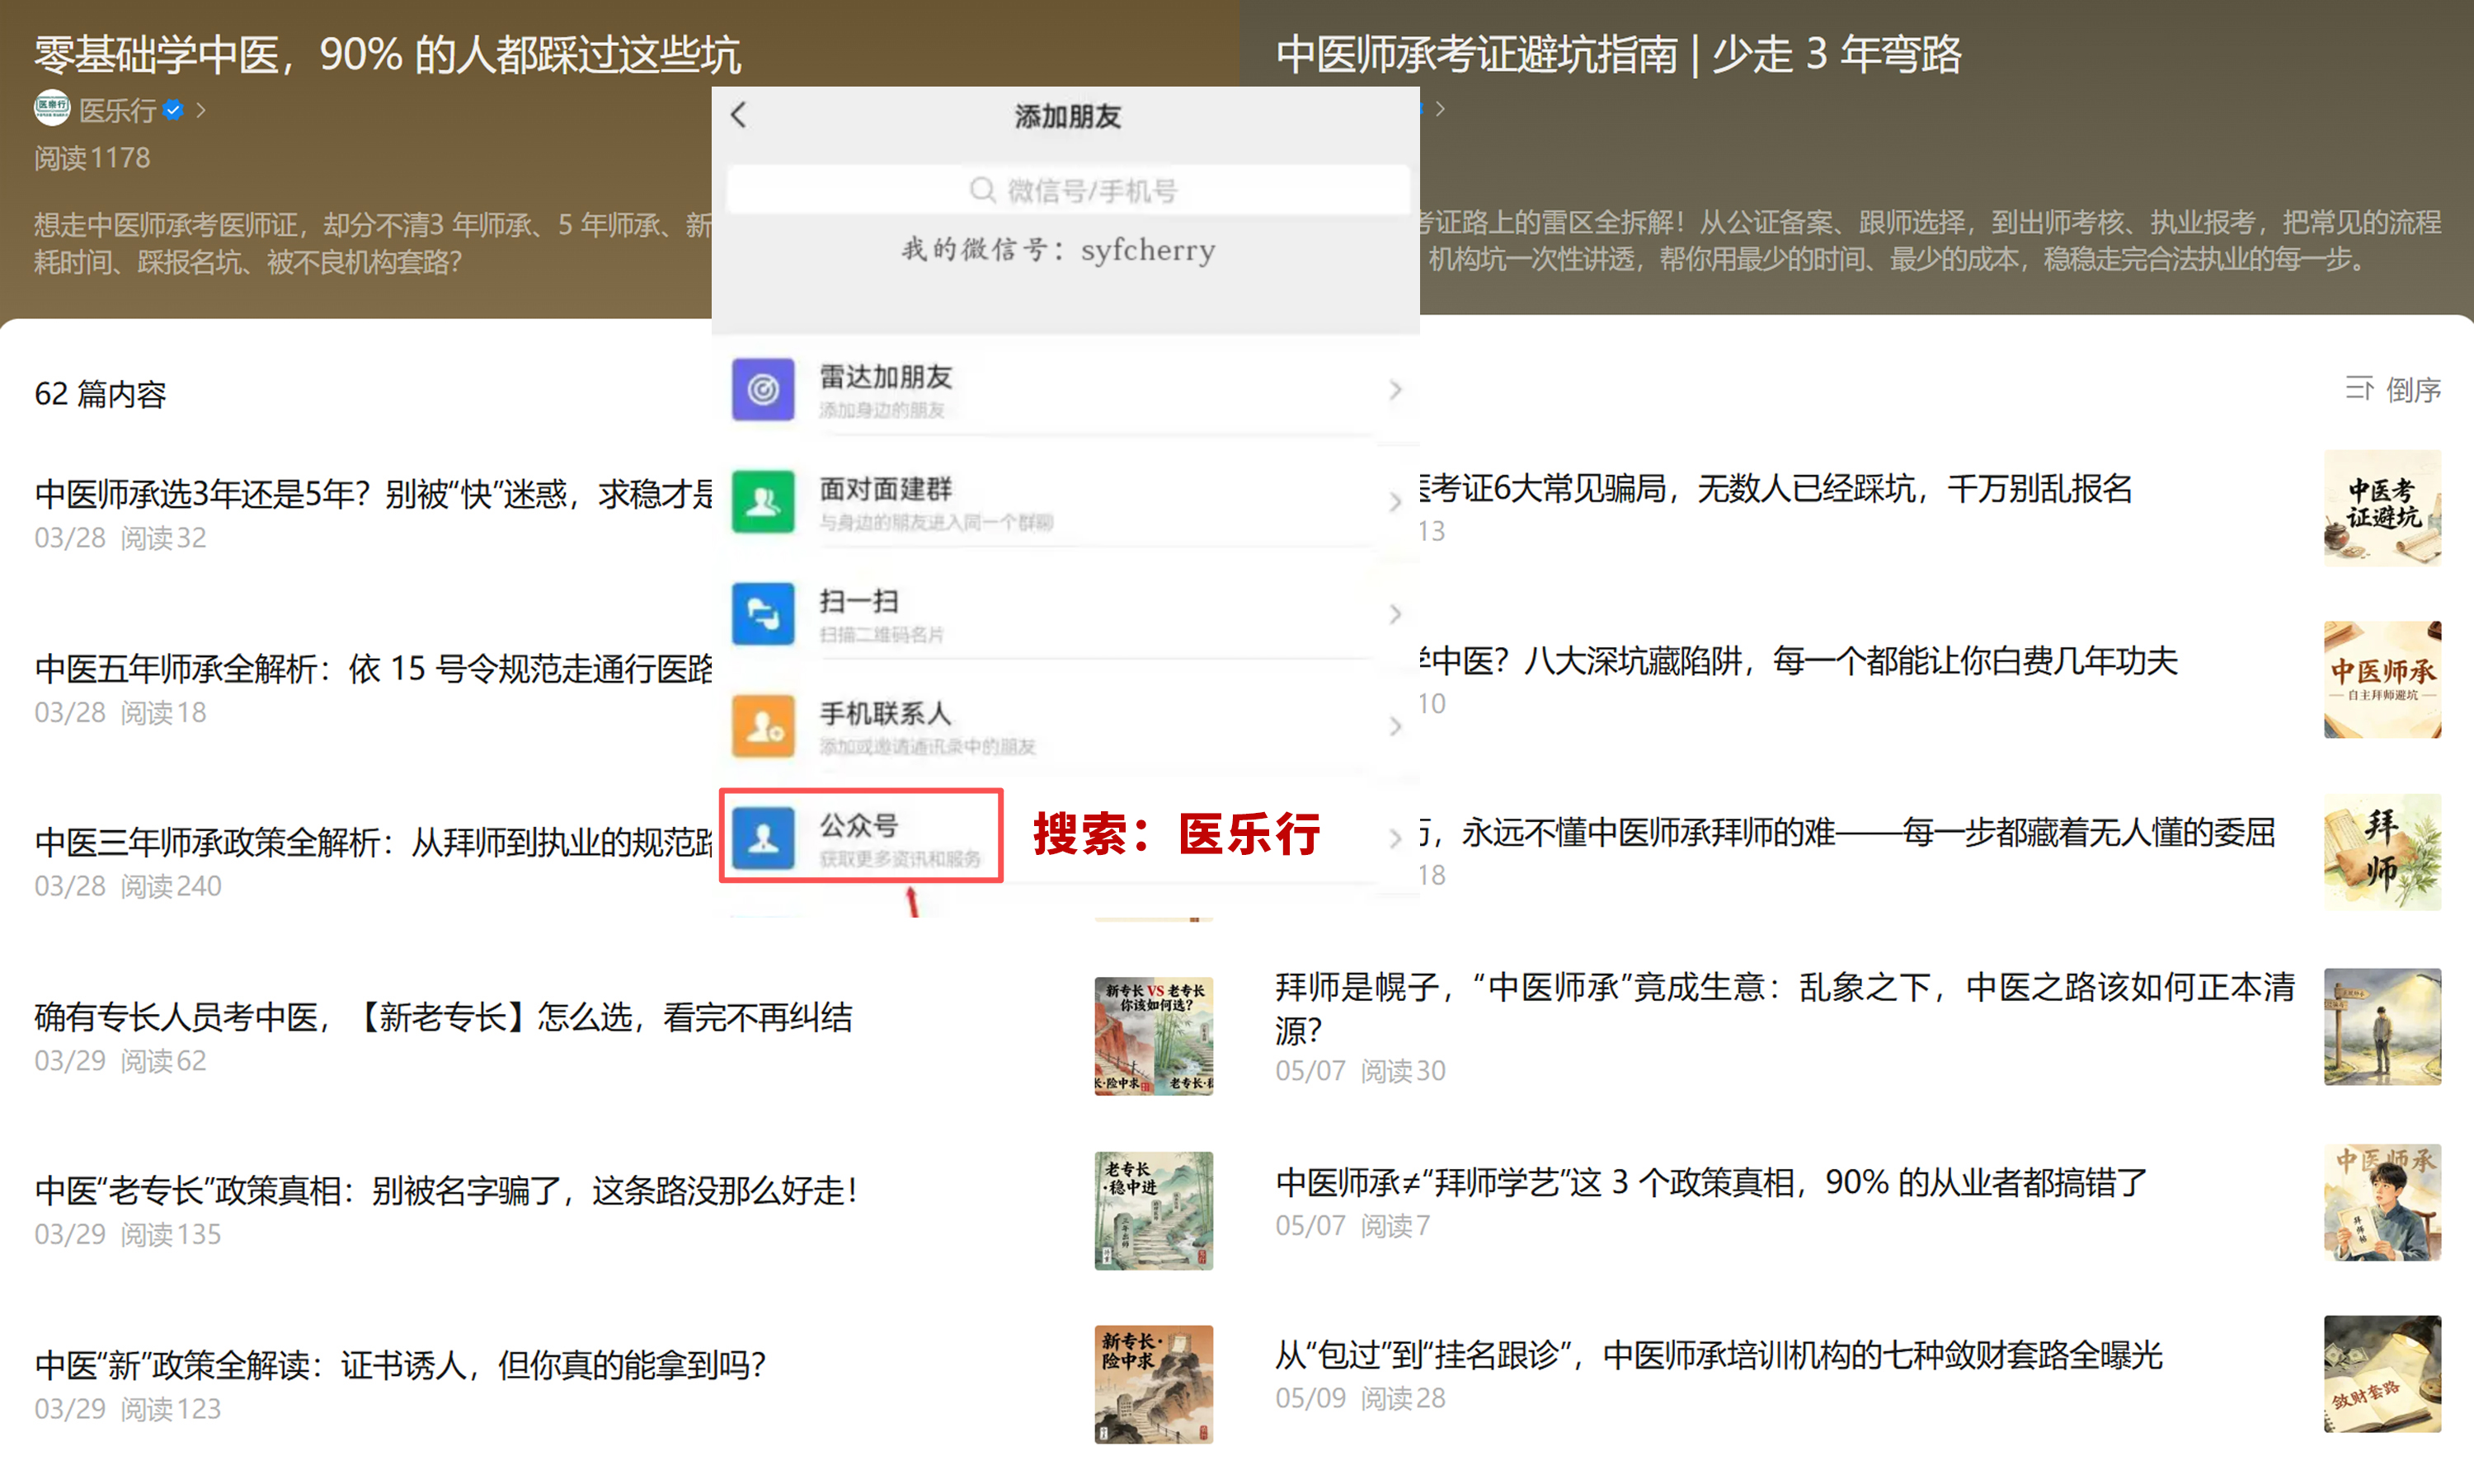The image size is (2474, 1484).
Task: Open article 中医“新”政策全解读
Action: [x=401, y=1365]
